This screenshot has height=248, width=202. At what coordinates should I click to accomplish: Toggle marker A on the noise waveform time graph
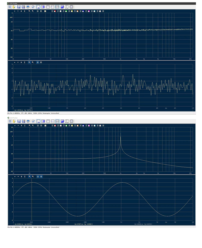coord(38,62)
